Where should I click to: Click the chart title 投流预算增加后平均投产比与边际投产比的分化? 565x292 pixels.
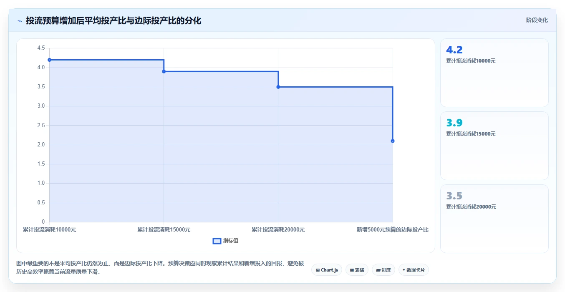[x=114, y=20]
